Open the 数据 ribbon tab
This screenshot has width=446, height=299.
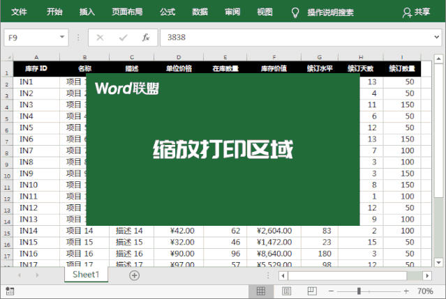(x=200, y=12)
